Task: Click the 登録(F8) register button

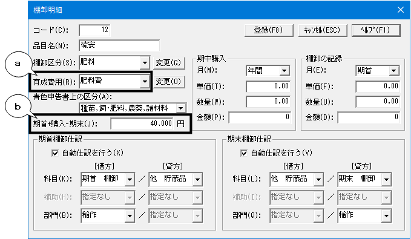Action: click(269, 30)
